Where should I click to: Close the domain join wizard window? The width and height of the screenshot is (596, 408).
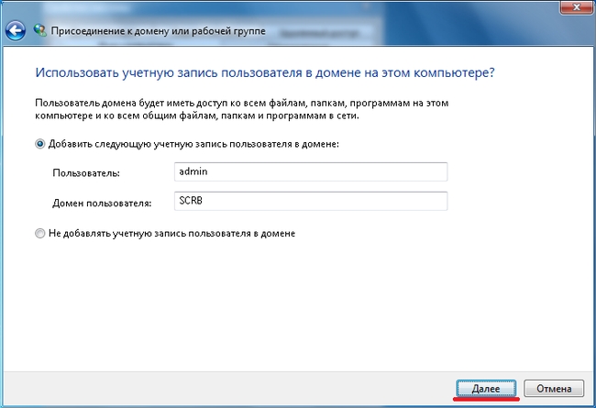click(x=576, y=6)
